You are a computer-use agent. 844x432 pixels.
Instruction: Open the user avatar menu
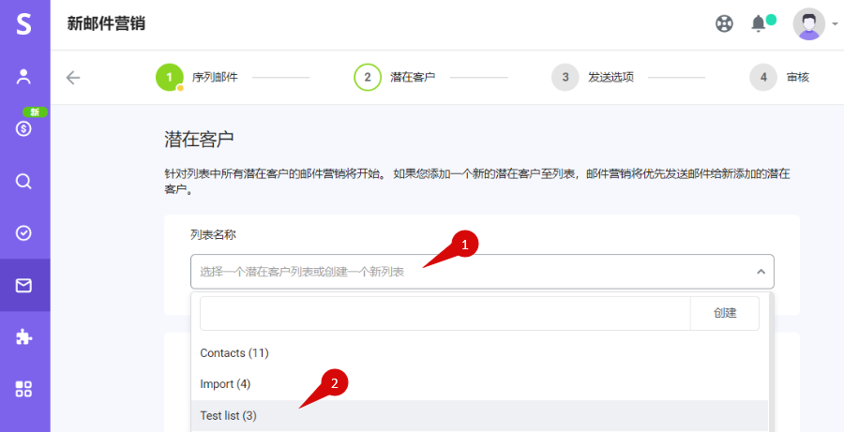click(809, 24)
